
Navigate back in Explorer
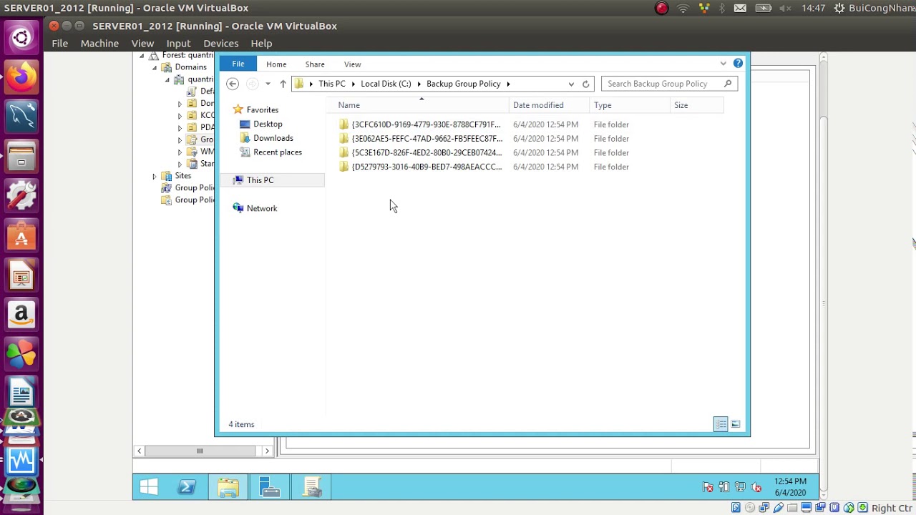232,84
